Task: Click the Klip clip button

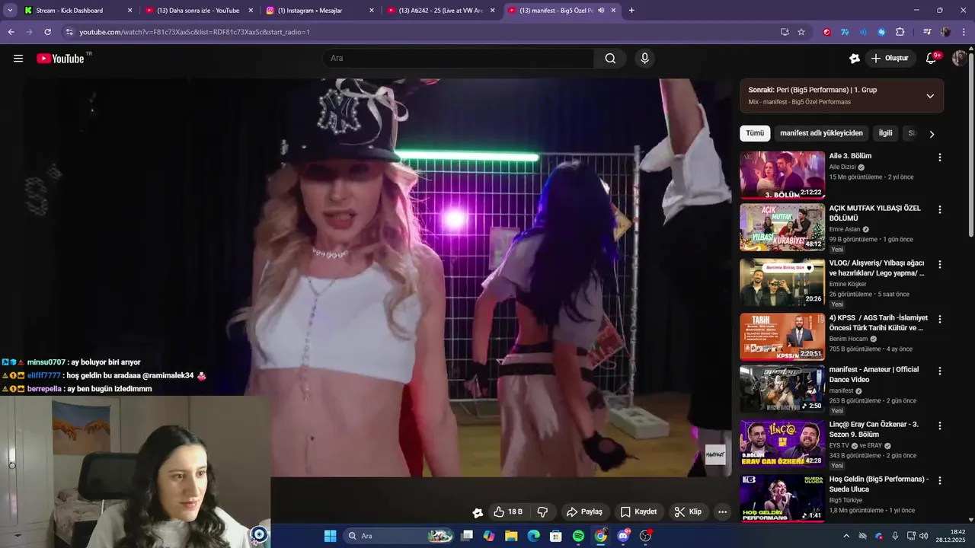Action: coord(688,512)
